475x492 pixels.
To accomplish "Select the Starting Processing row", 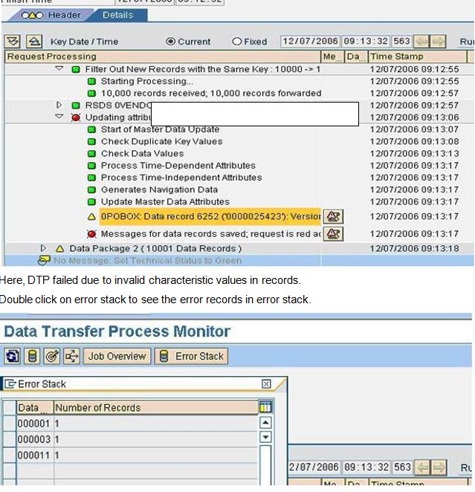I will point(147,81).
